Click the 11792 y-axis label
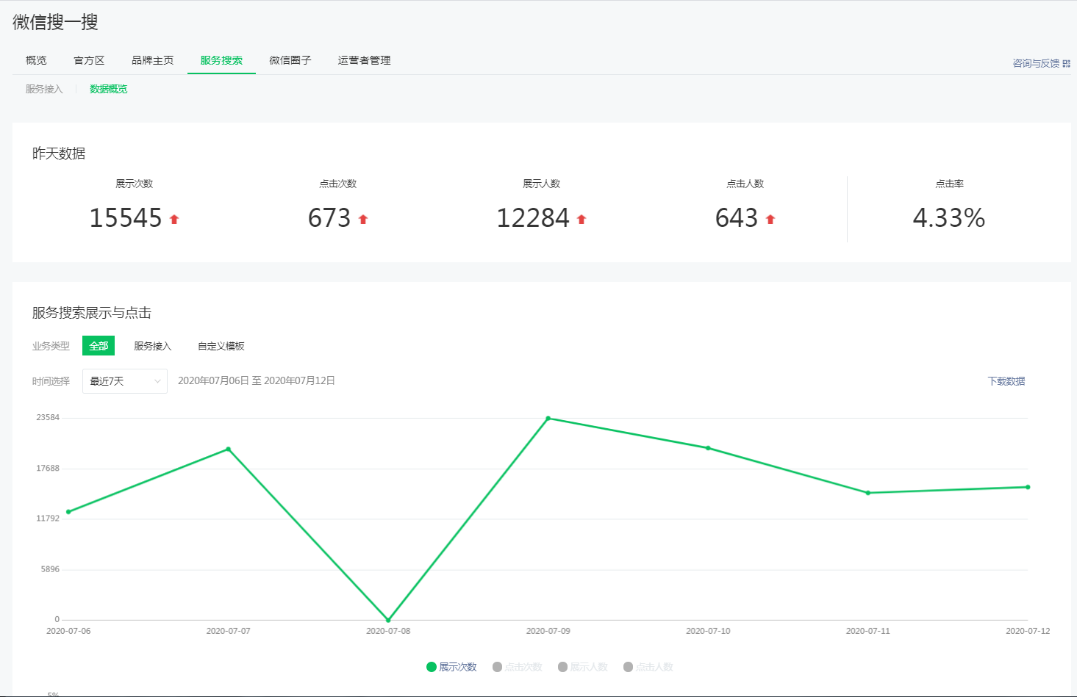Viewport: 1077px width, 697px height. [48, 518]
